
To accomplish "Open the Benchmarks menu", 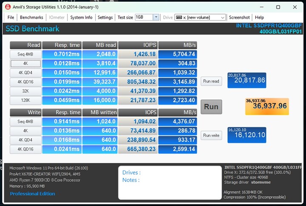I will tap(31, 17).
